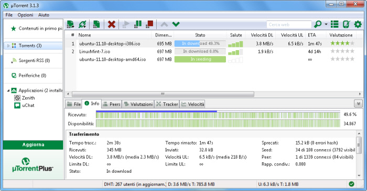
Task: Open the File menu
Action: tap(9, 15)
